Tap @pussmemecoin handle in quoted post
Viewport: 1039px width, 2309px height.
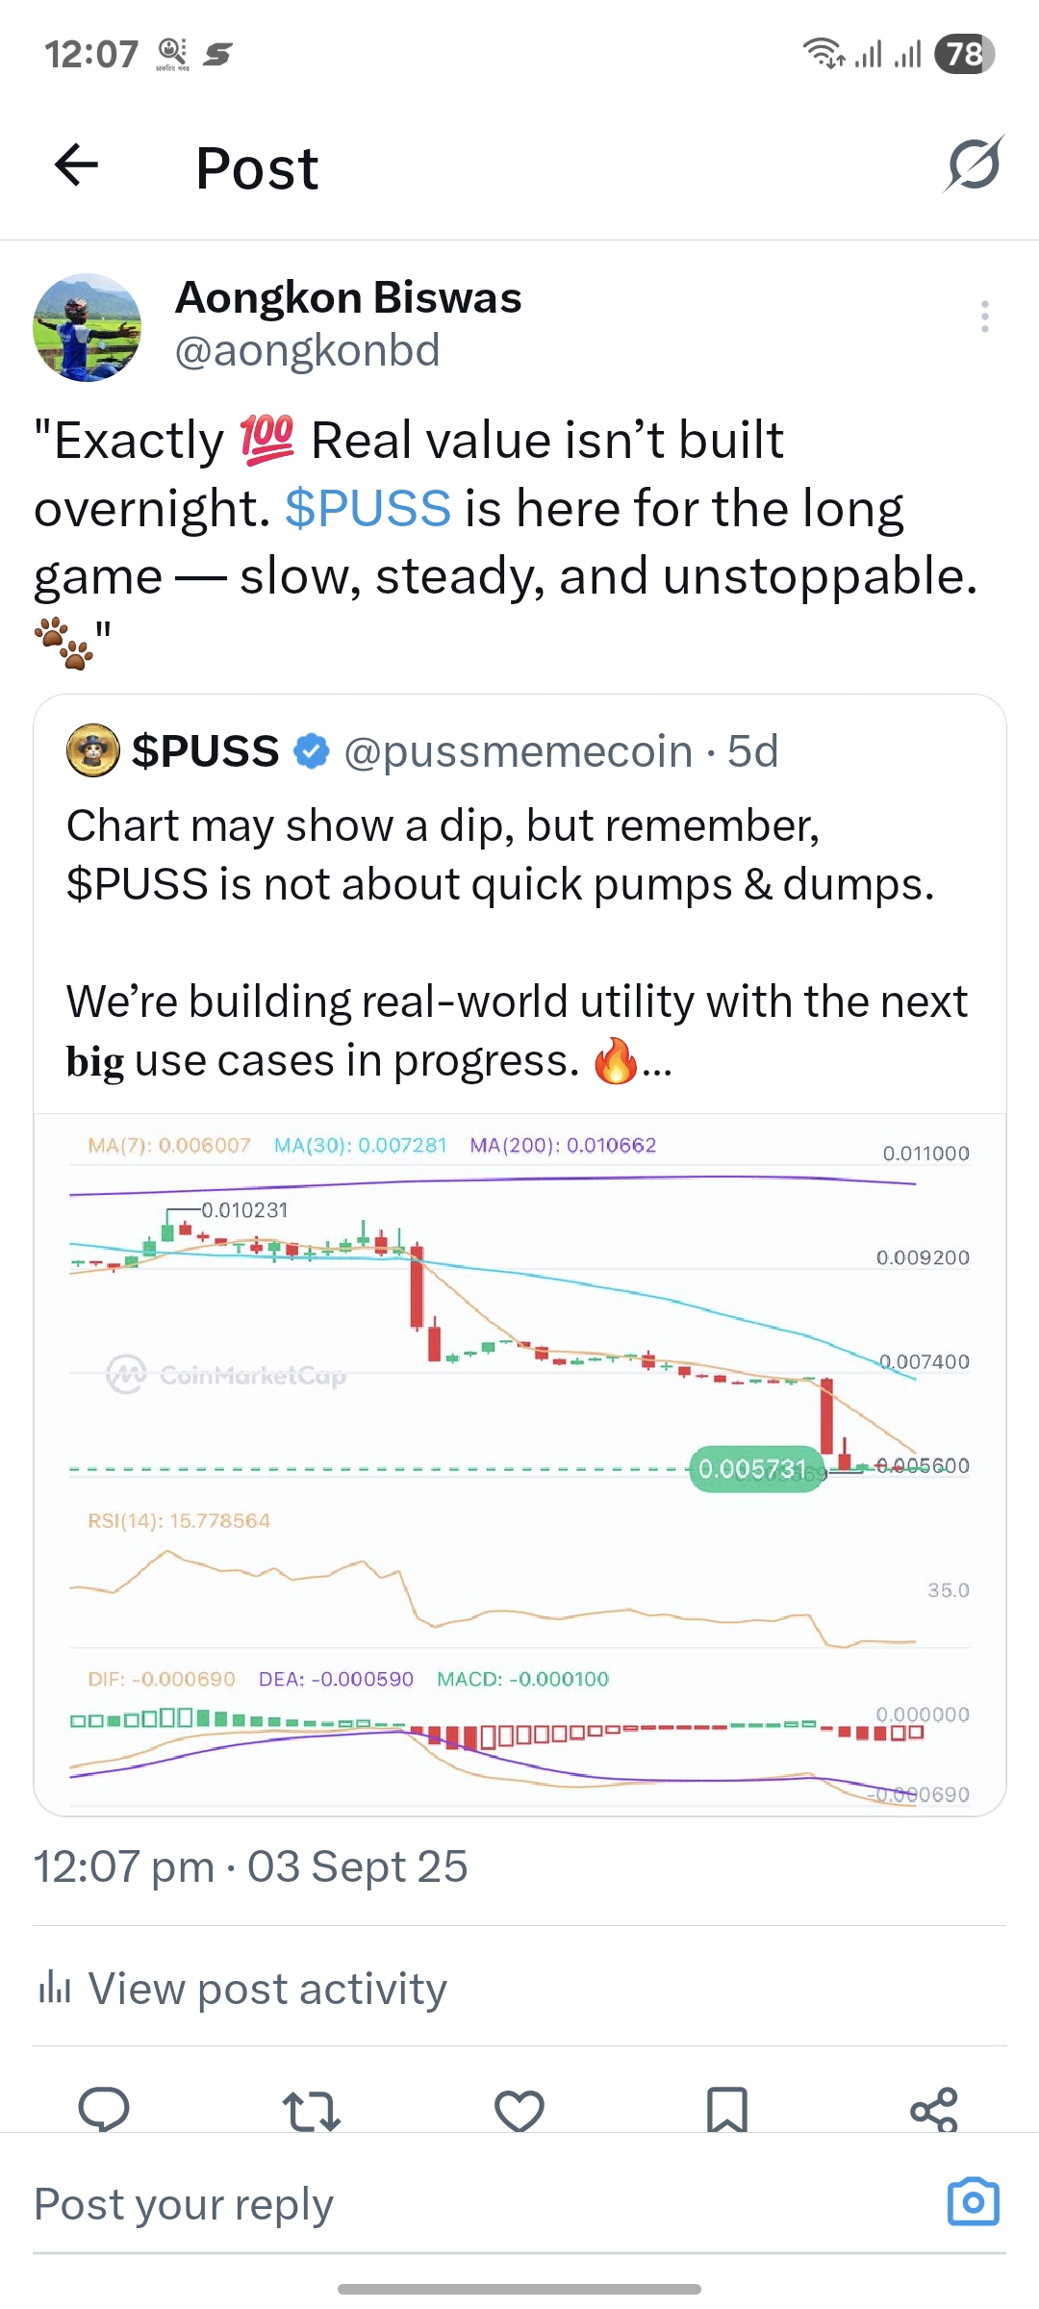click(x=518, y=751)
